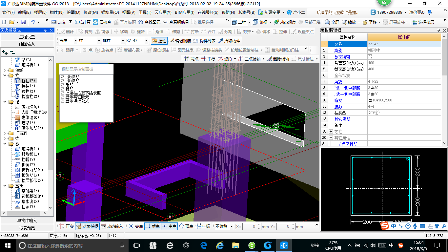This screenshot has height=252, width=448.
Task: Expand the 门窗洞 tree node
Action: coord(5,133)
